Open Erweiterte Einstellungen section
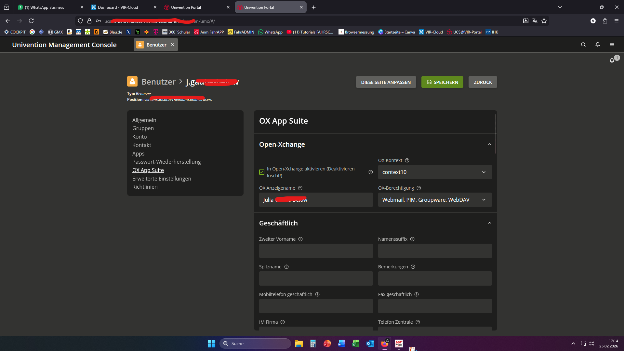 click(162, 179)
